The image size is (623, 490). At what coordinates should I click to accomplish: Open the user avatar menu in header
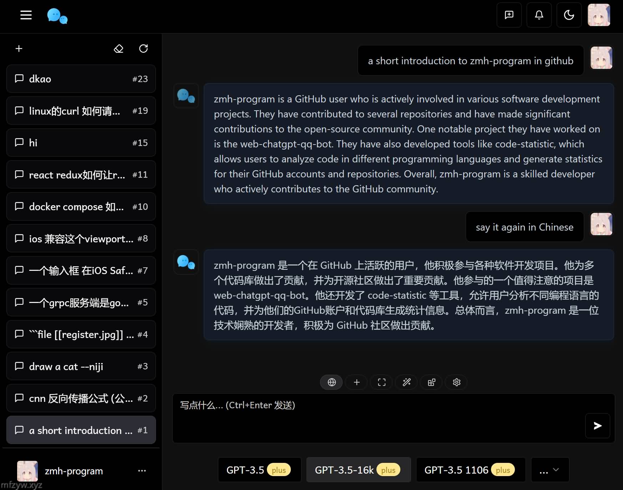click(599, 15)
